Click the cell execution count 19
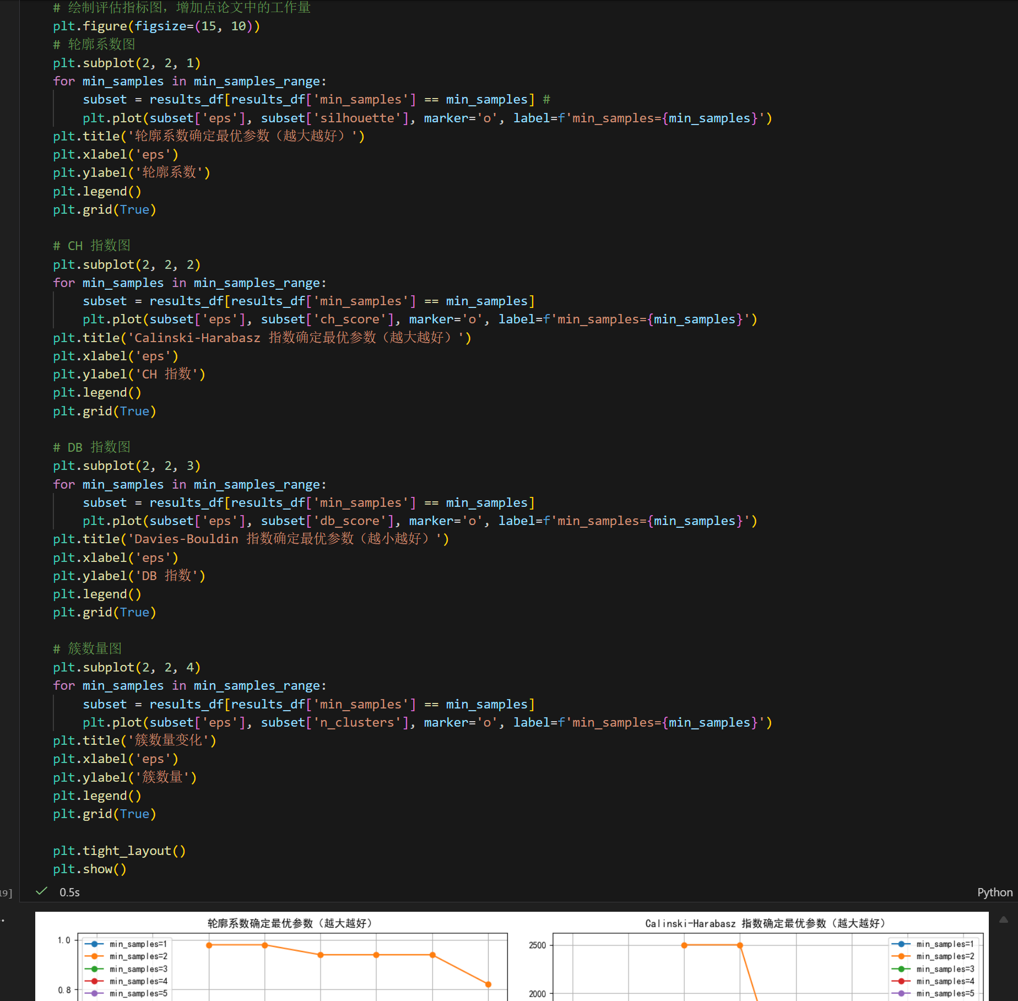 (x=6, y=893)
